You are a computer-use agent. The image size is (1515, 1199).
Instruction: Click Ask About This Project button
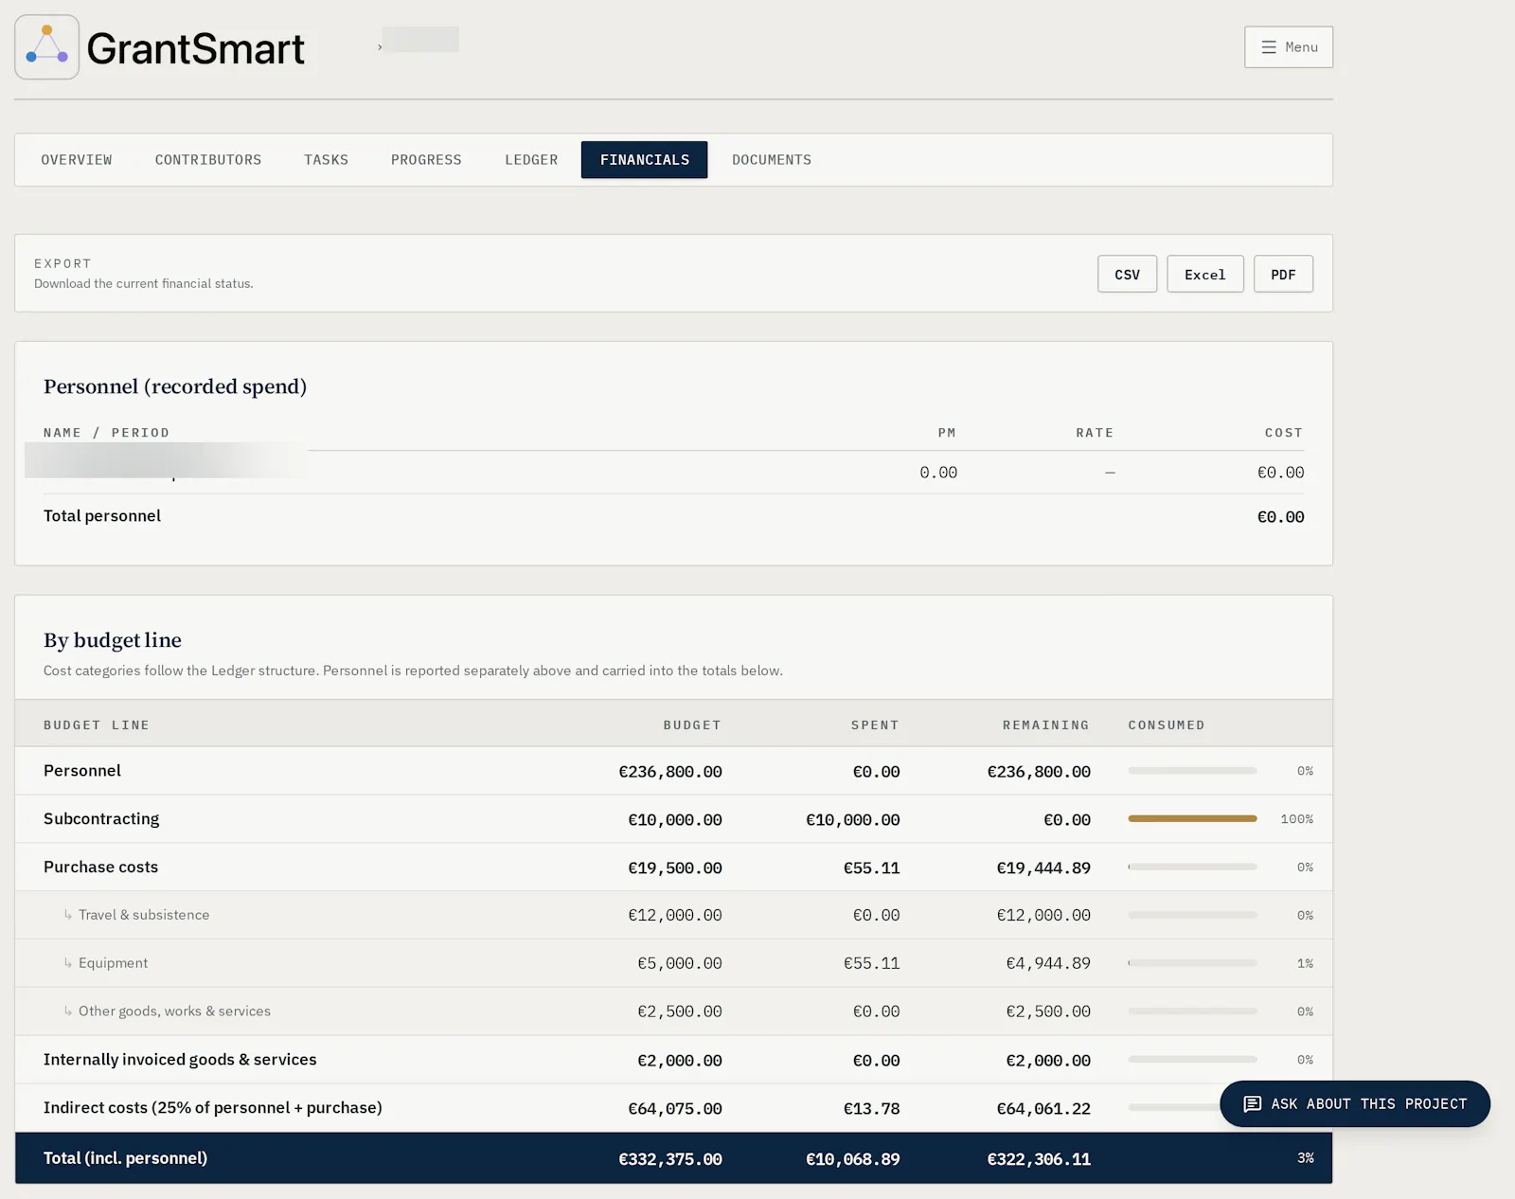pyautogui.click(x=1355, y=1104)
